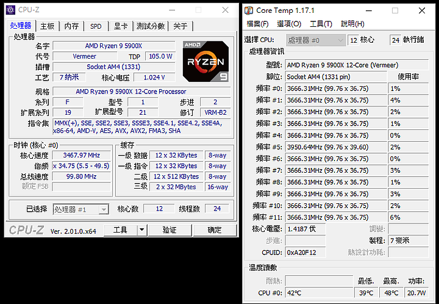Click the 48°C maximum temperature value

(391, 293)
